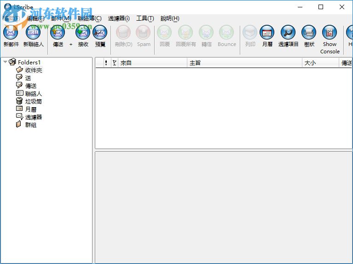Open the 聯絡簿(C) menu
The height and width of the screenshot is (264, 353).
(90, 18)
